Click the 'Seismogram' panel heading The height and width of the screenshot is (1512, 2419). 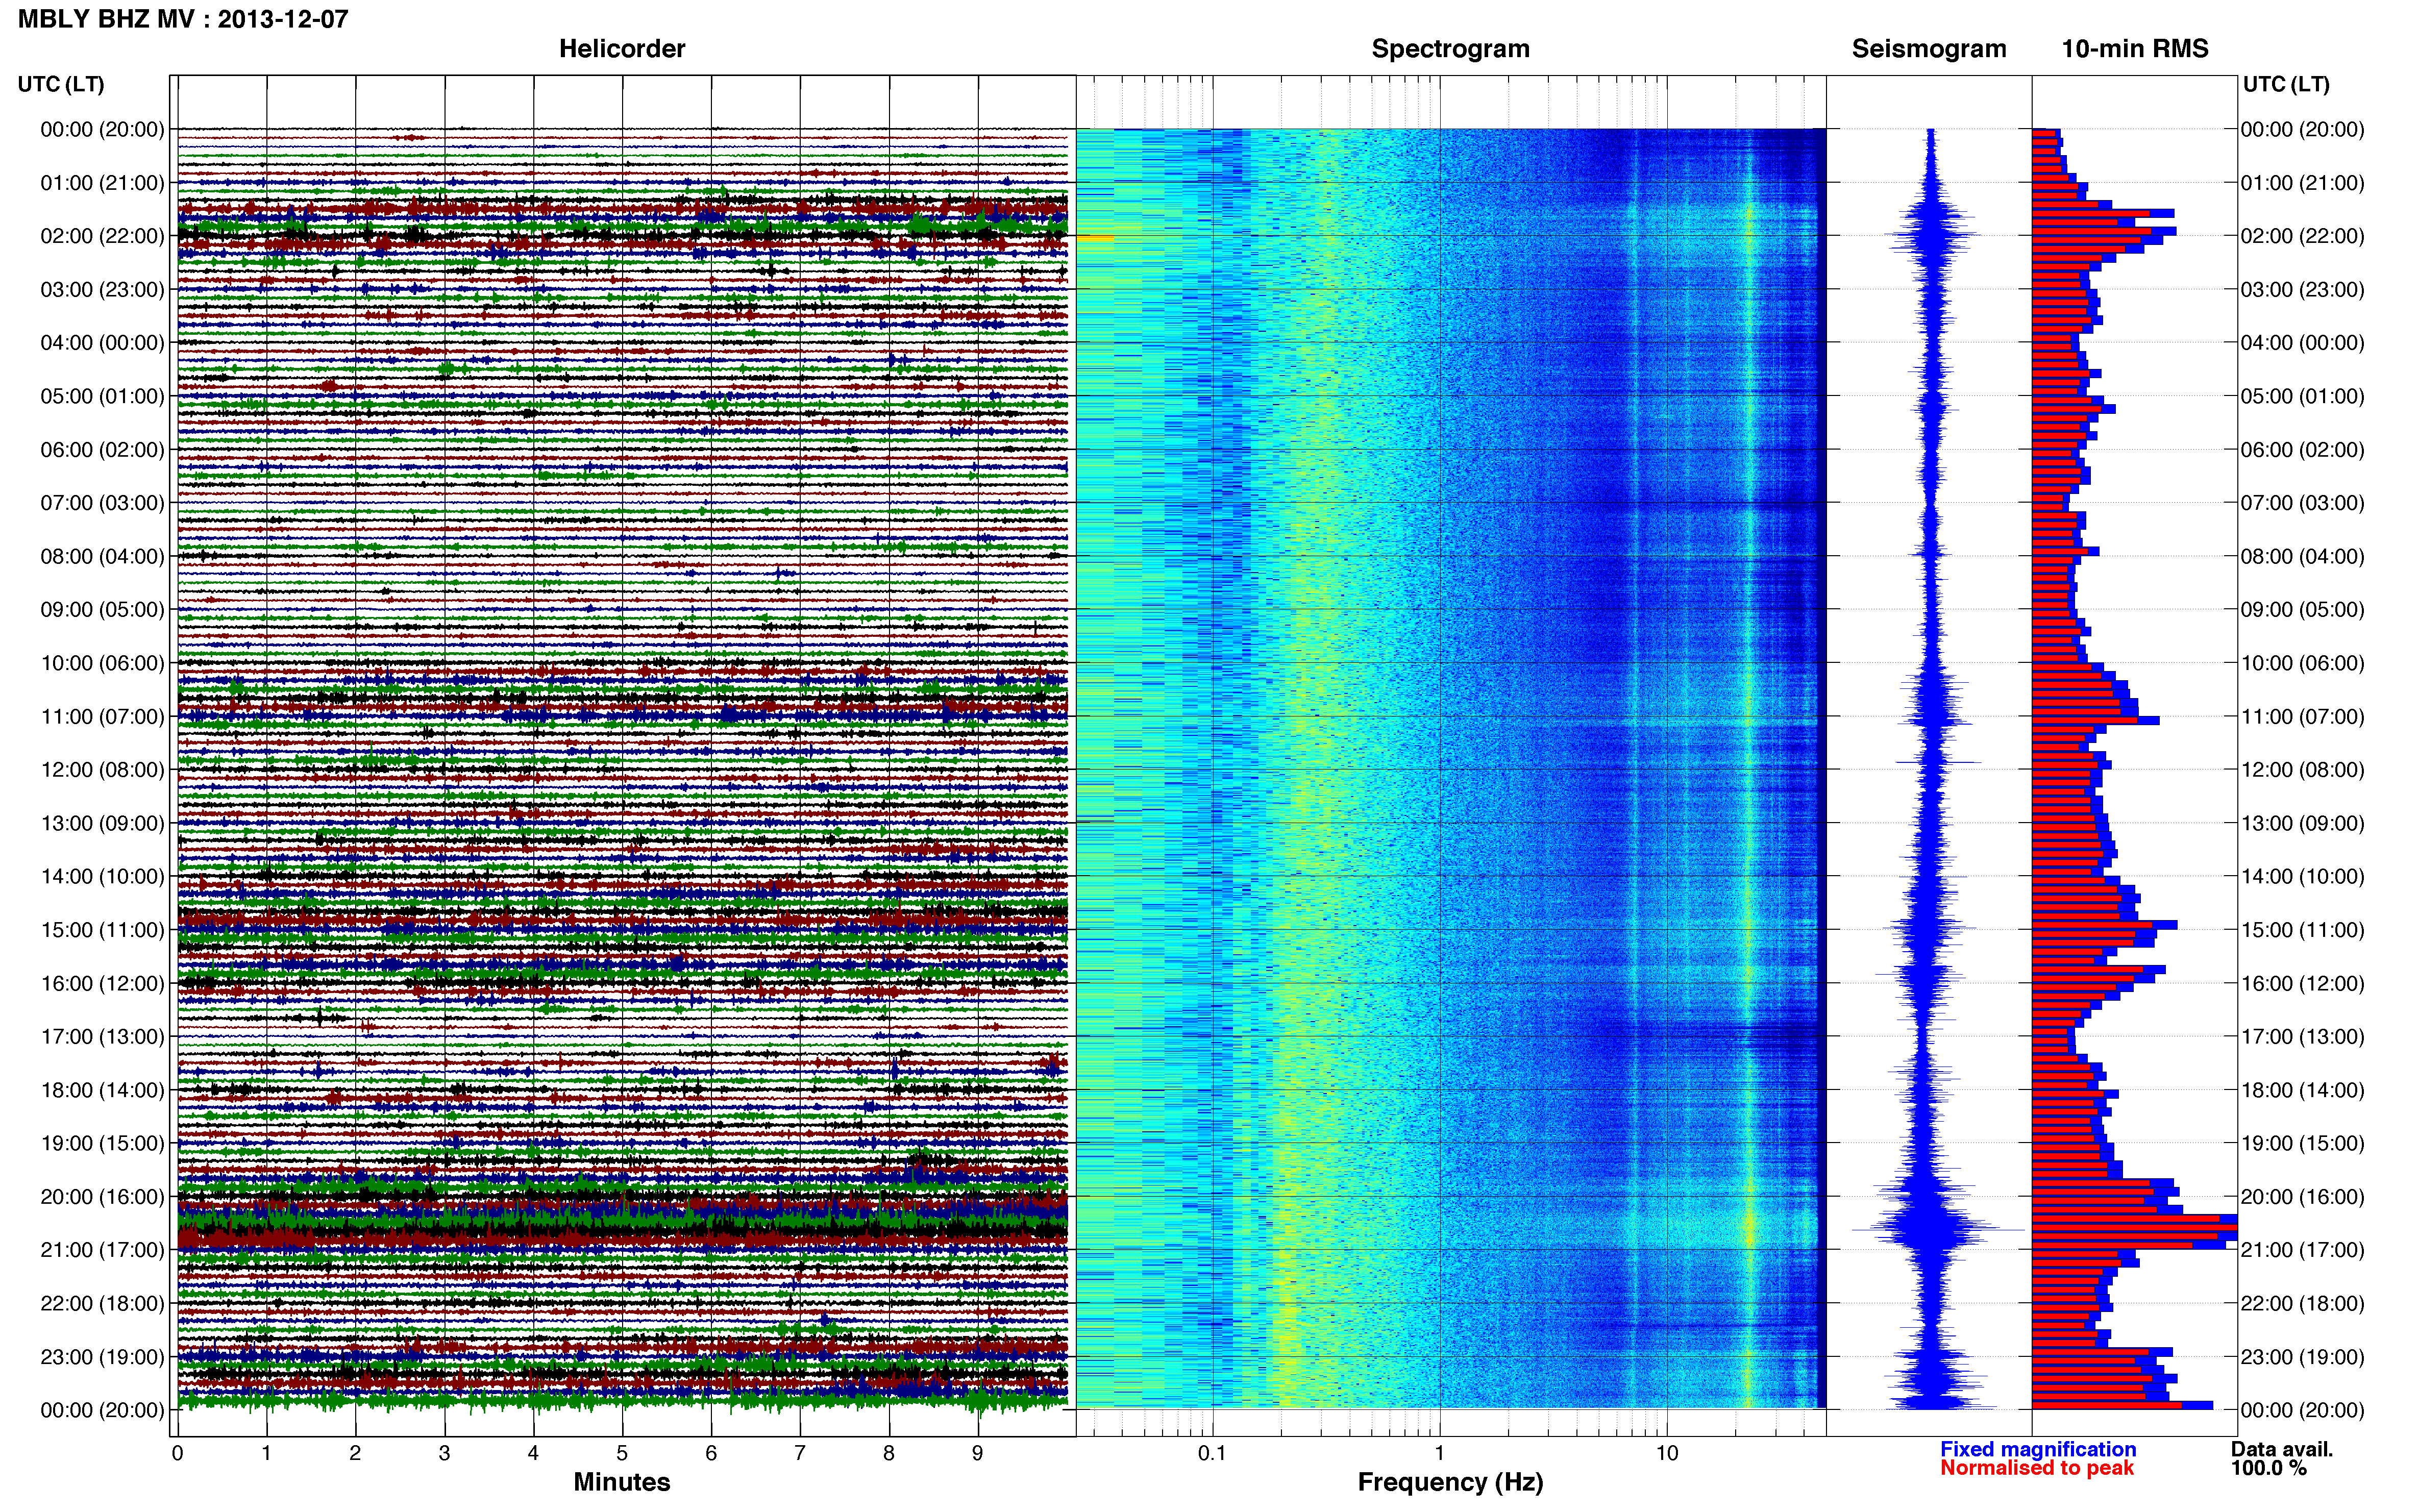[1928, 49]
